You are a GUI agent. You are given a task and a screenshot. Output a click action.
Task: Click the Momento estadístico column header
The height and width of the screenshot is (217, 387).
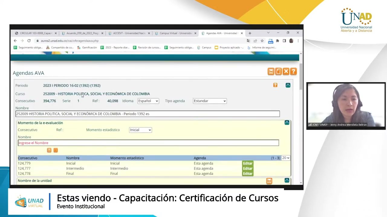tap(127, 158)
